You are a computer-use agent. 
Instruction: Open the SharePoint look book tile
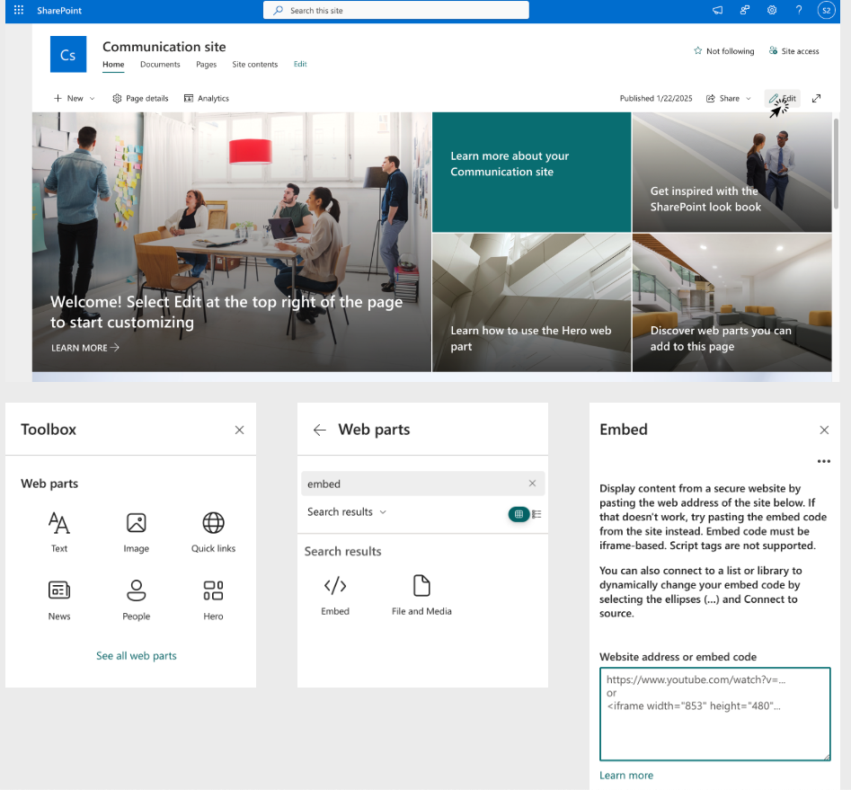731,173
